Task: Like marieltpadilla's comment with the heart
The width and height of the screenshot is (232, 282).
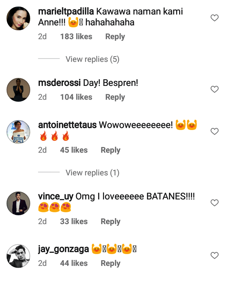Action: pos(214,18)
